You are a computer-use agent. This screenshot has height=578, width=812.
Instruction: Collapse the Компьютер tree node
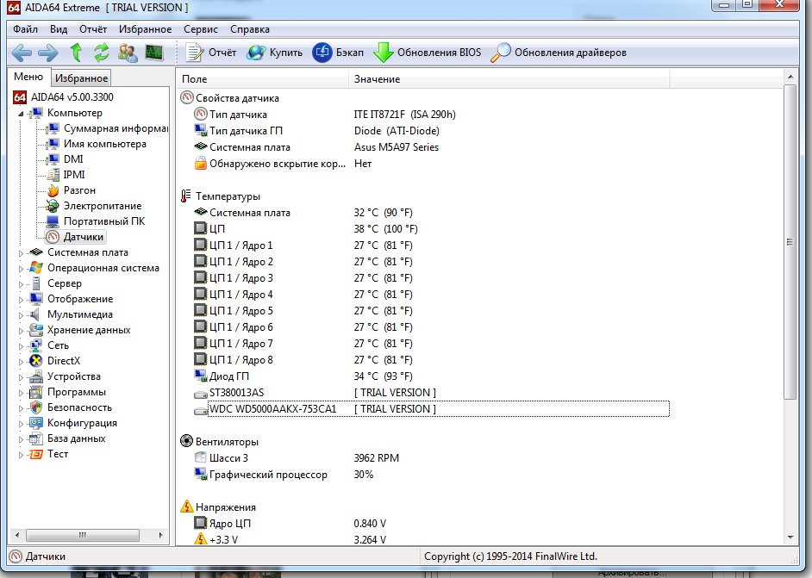coord(22,114)
